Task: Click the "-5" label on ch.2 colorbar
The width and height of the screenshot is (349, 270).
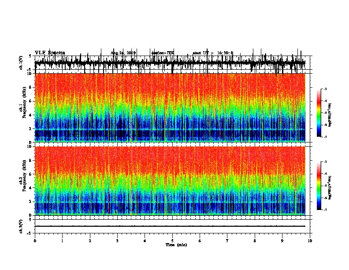Action: [325, 186]
